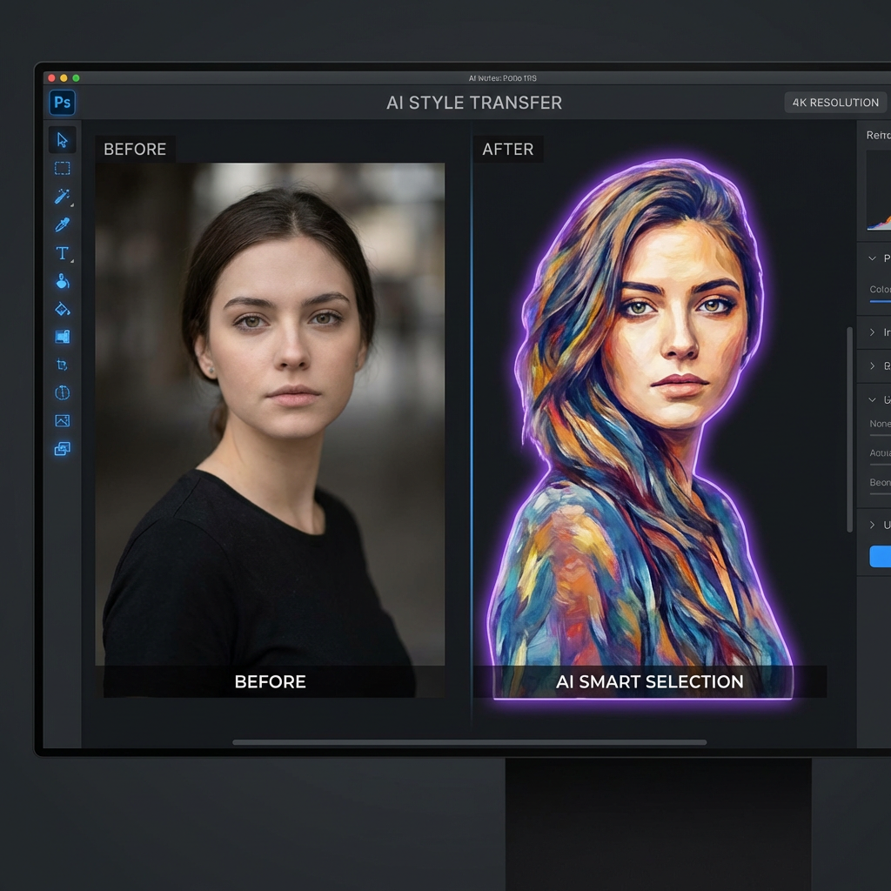Click the 4K RESOLUTION button
Viewport: 891px width, 891px height.
tap(834, 103)
